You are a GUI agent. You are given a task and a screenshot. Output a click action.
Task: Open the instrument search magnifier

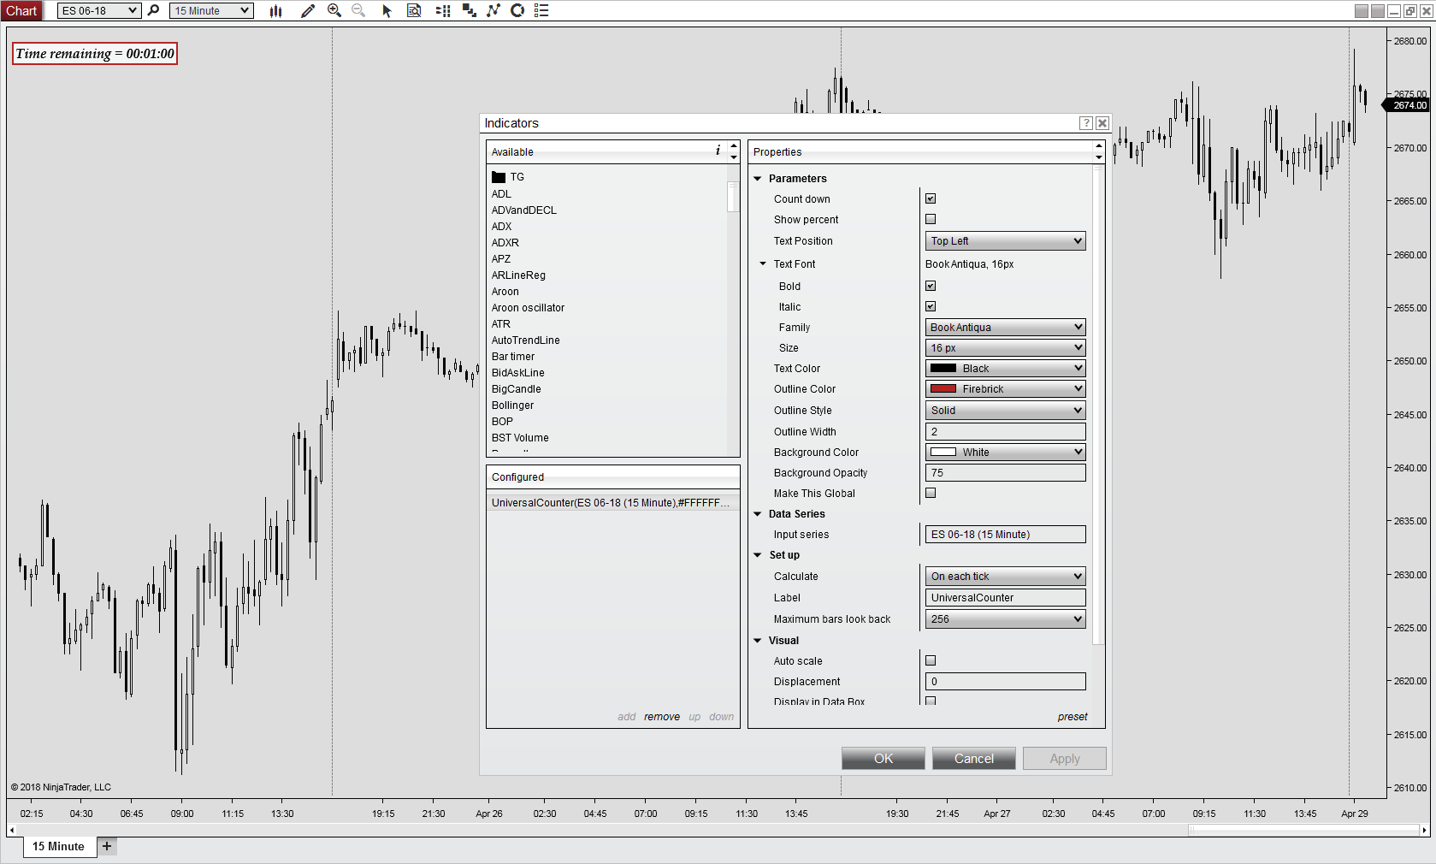tap(154, 10)
